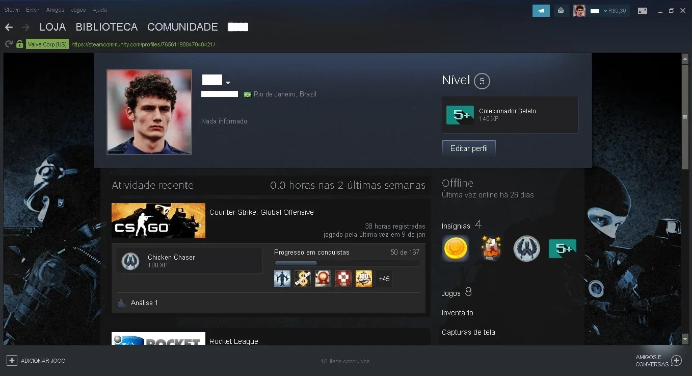Open the Counter-Strike: Global Offensive title link

point(261,212)
